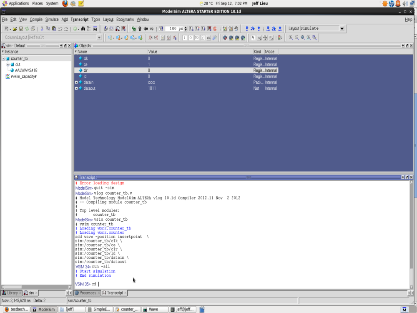Switch to the Wave window in taskbar
The height and width of the screenshot is (313, 417).
pos(155,309)
